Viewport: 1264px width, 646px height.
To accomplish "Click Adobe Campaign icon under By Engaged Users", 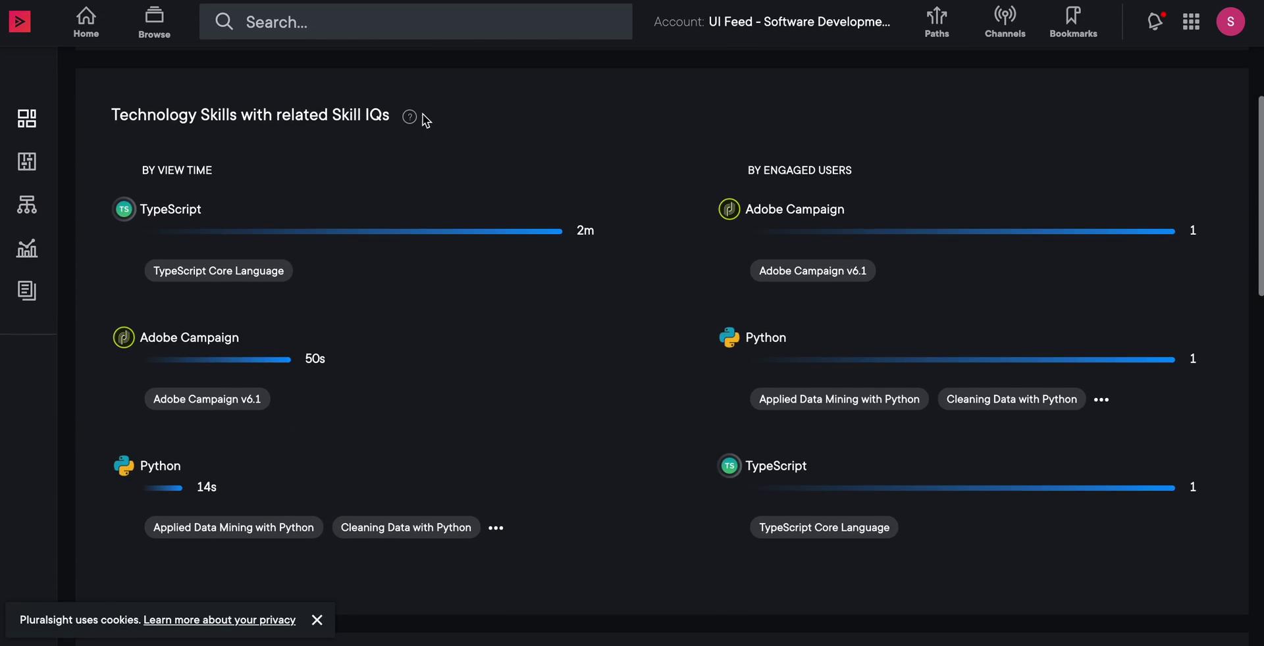I will 729,209.
